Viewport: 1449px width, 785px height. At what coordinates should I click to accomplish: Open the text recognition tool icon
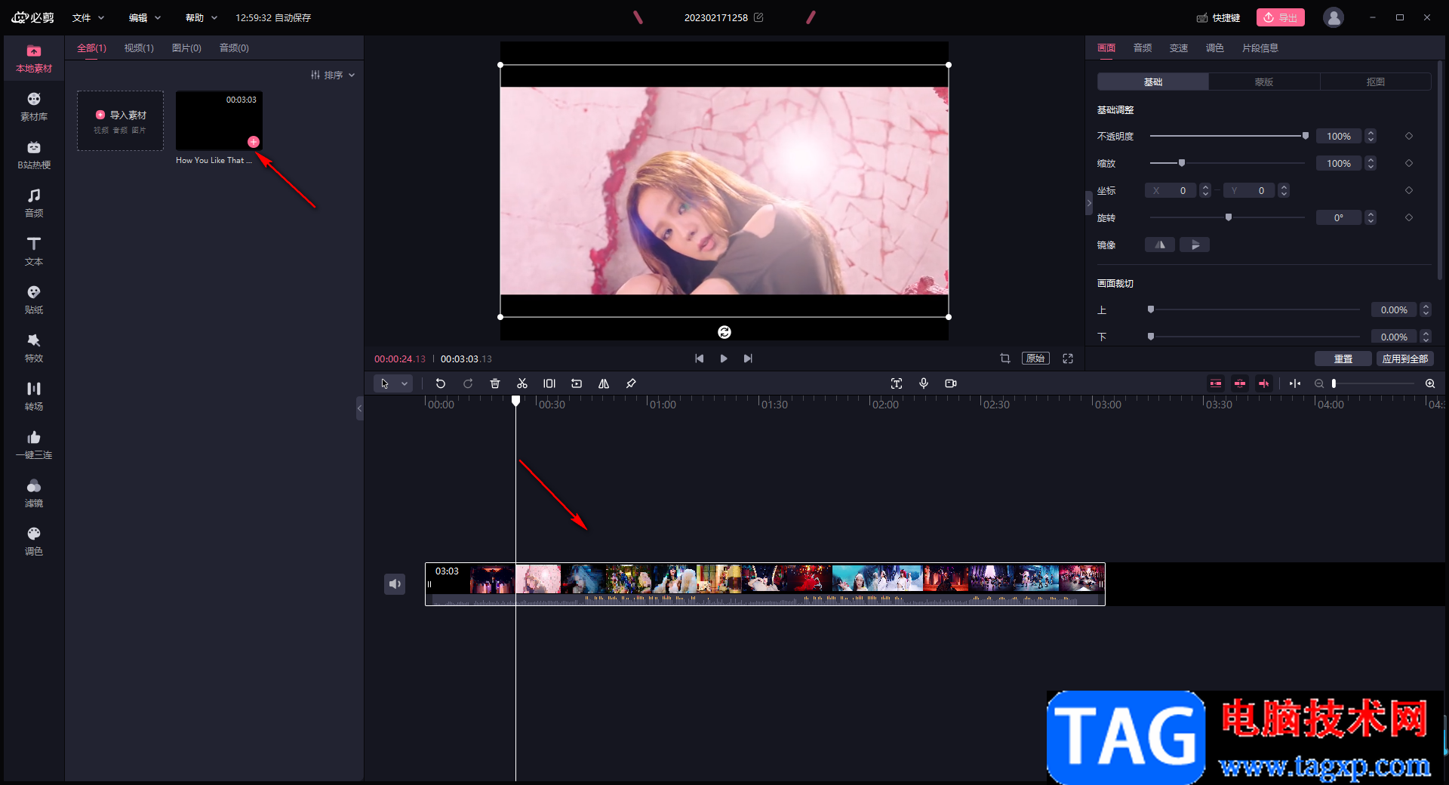pyautogui.click(x=897, y=383)
